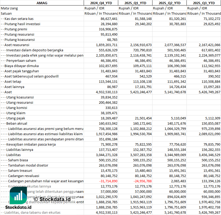Click the Kas dan setara kas row label

[x=19, y=19]
